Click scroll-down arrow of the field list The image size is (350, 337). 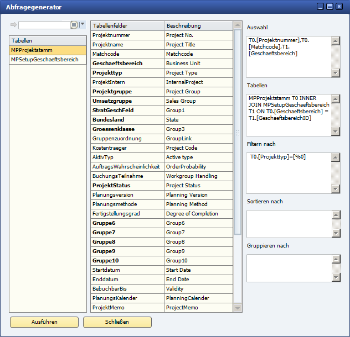238,308
